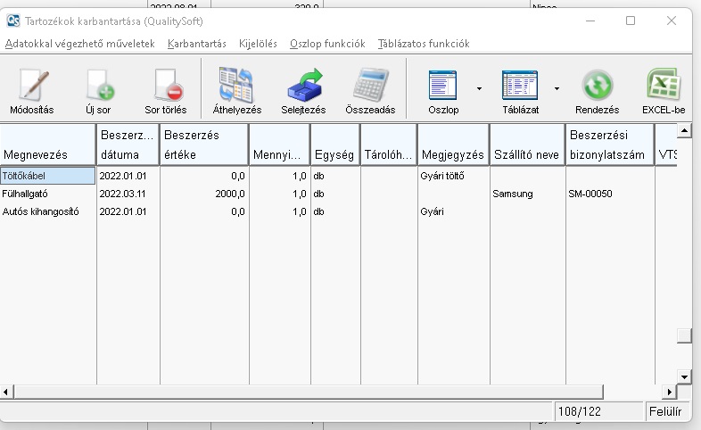Screen dimensions: 701x430
Task: Open Adatokkal végezhető műveletek menu
Action: (x=80, y=44)
